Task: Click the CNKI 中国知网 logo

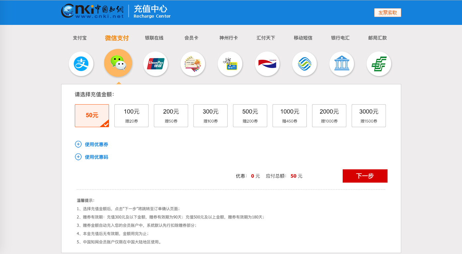Action: pyautogui.click(x=92, y=11)
